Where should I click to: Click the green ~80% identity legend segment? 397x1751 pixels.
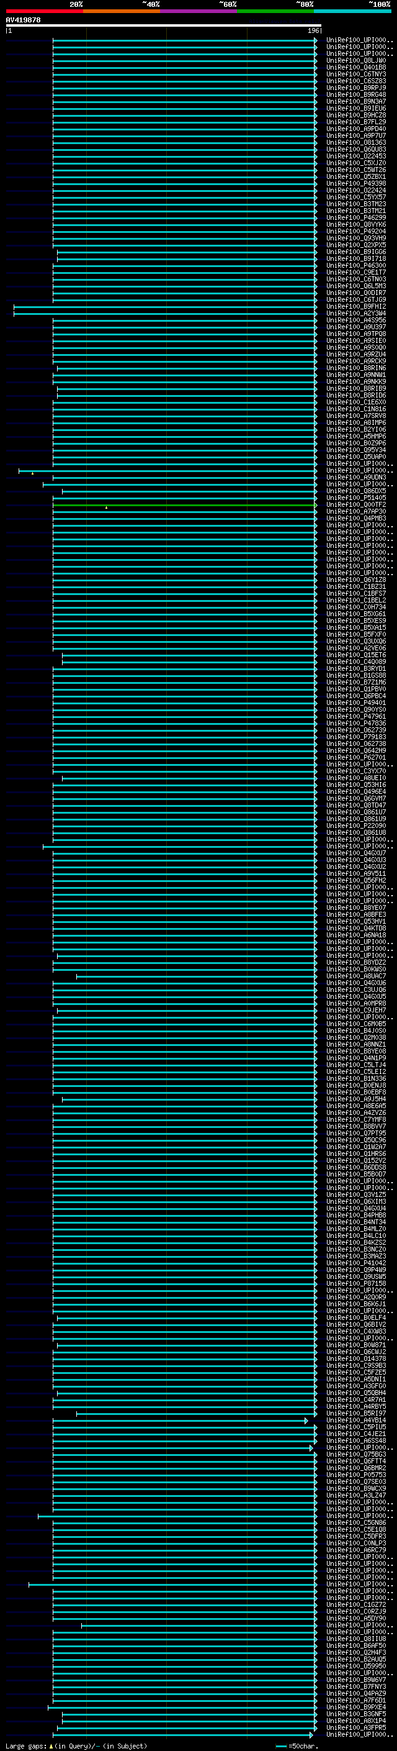275,11
